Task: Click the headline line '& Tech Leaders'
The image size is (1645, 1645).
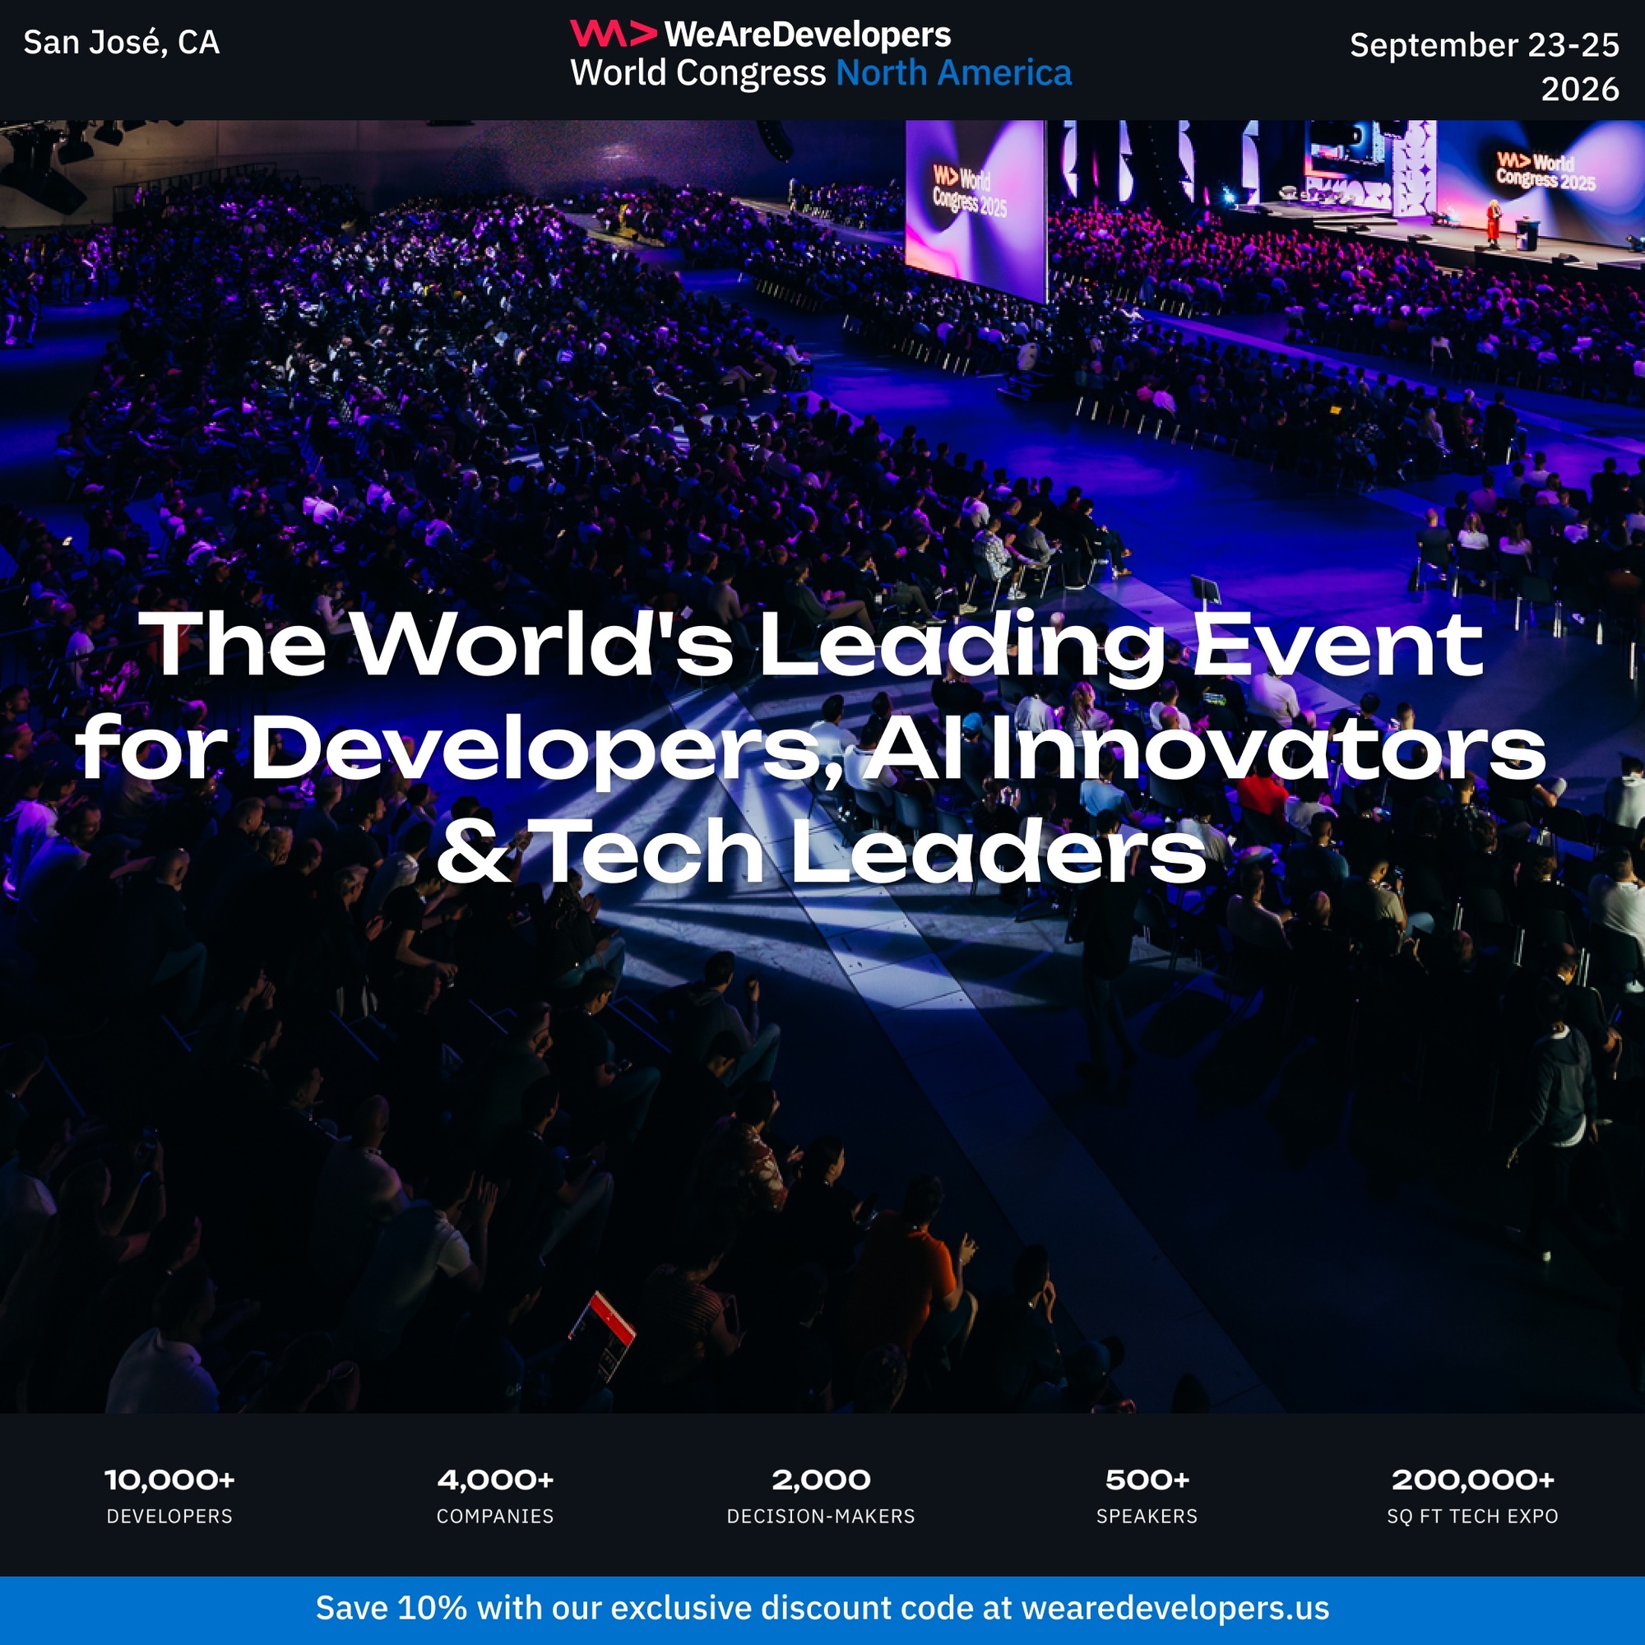Action: 822,851
